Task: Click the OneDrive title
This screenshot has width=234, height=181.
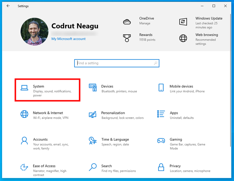Action: (x=147, y=18)
